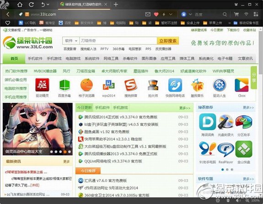Click the undo closed tab arrow icon
The image size is (263, 204).
(43, 5)
